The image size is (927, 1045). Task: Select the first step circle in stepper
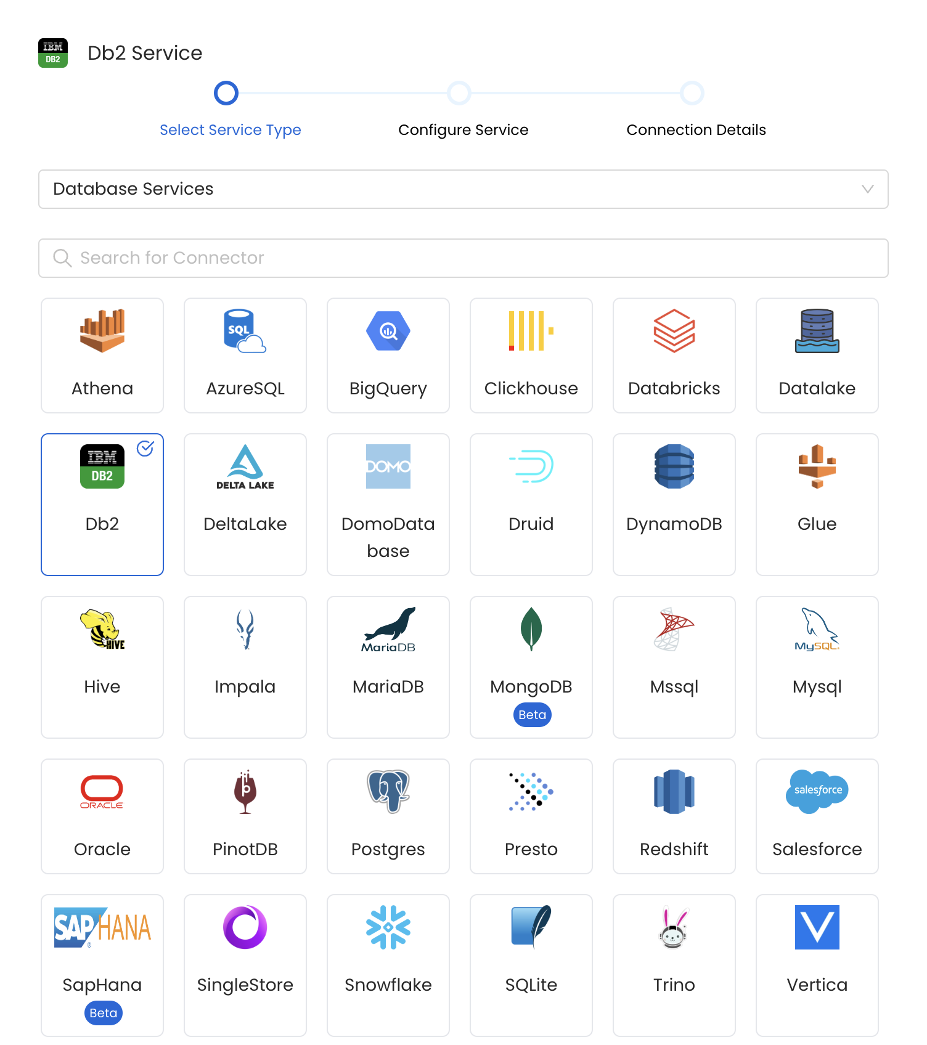[x=226, y=94]
